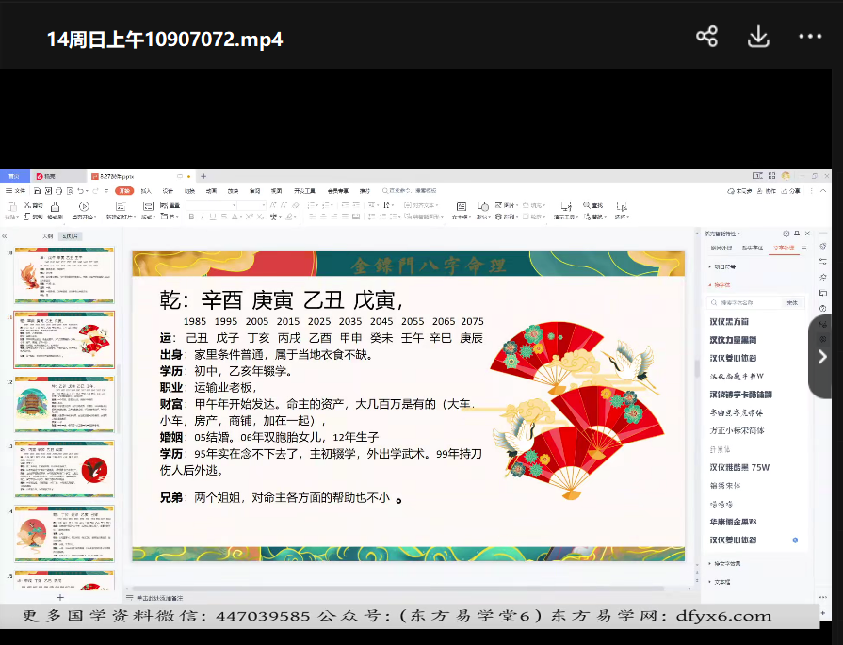This screenshot has width=843, height=645.
Task: Collapse the slide thumbnail panel
Action: (5, 236)
